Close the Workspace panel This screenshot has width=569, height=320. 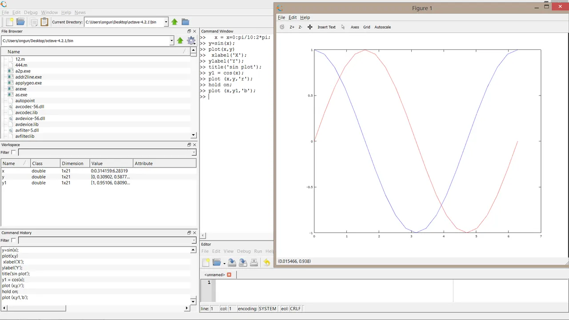coord(194,145)
